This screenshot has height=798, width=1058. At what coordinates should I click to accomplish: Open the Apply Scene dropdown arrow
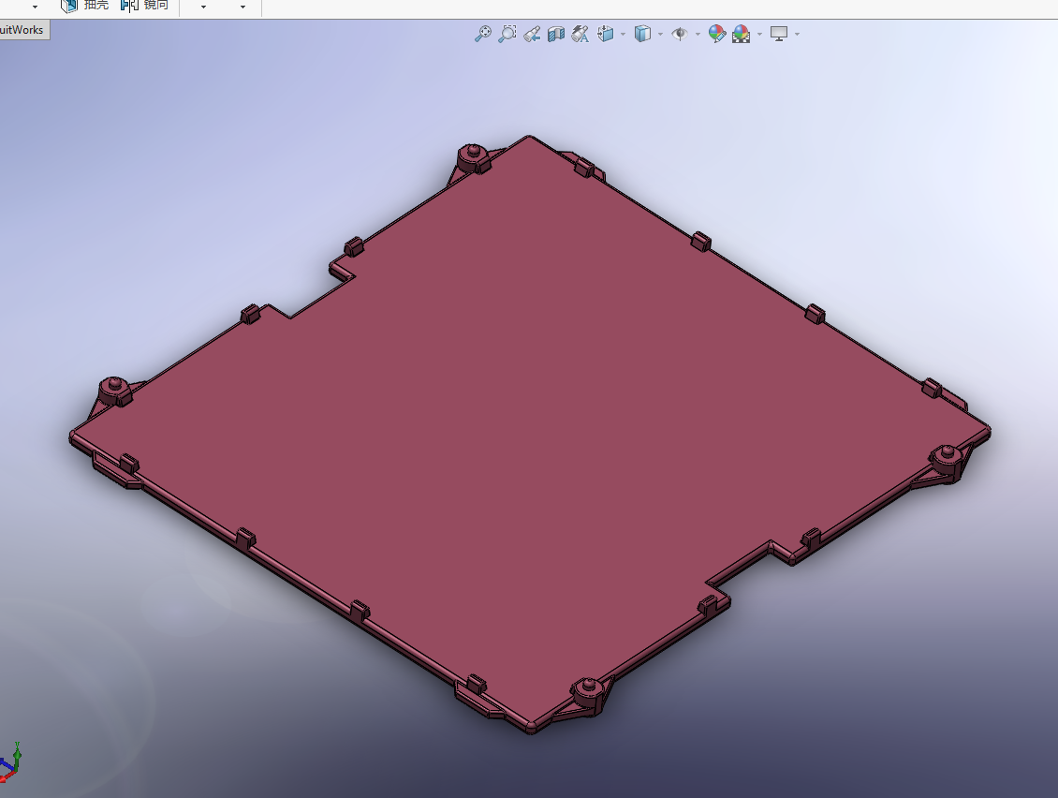click(x=759, y=34)
